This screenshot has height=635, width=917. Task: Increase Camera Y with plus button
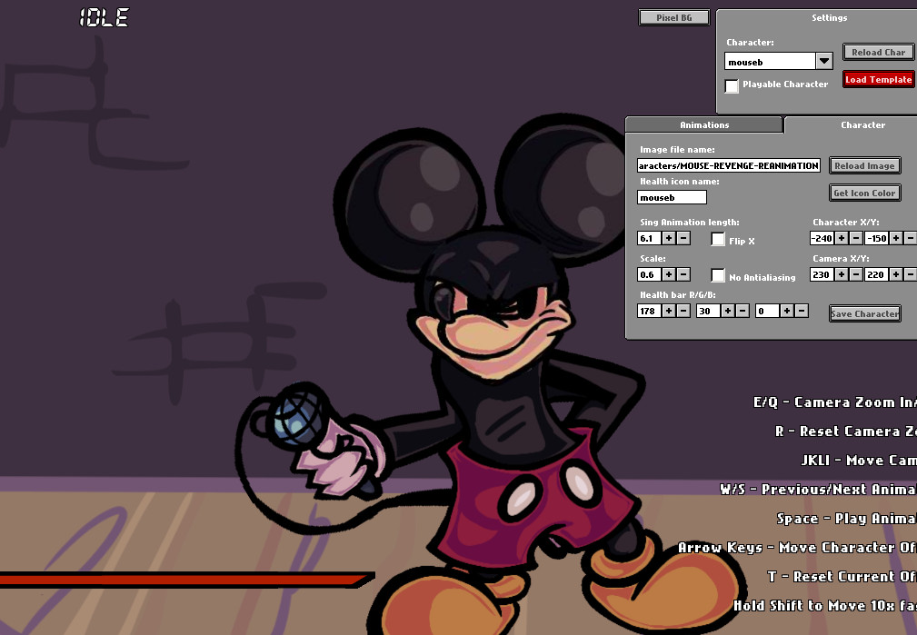tap(896, 274)
